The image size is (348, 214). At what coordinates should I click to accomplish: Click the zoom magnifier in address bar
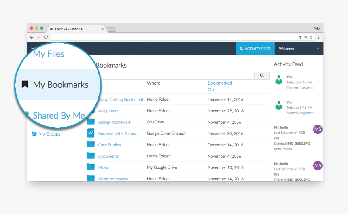[306, 37]
